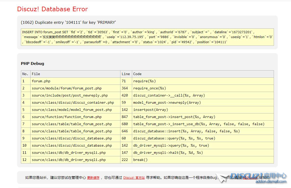Click the Discuz! Database Error heading
291x188 pixels.
(52, 9)
